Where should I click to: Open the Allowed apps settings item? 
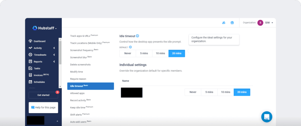[x=77, y=93]
